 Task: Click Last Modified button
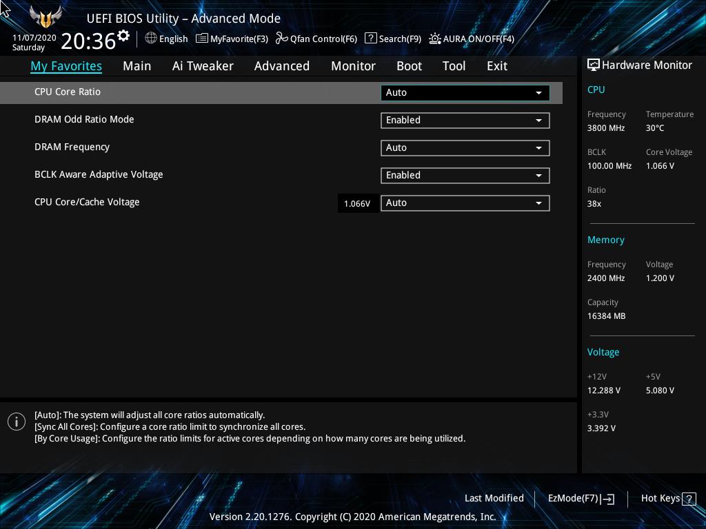[x=494, y=499]
